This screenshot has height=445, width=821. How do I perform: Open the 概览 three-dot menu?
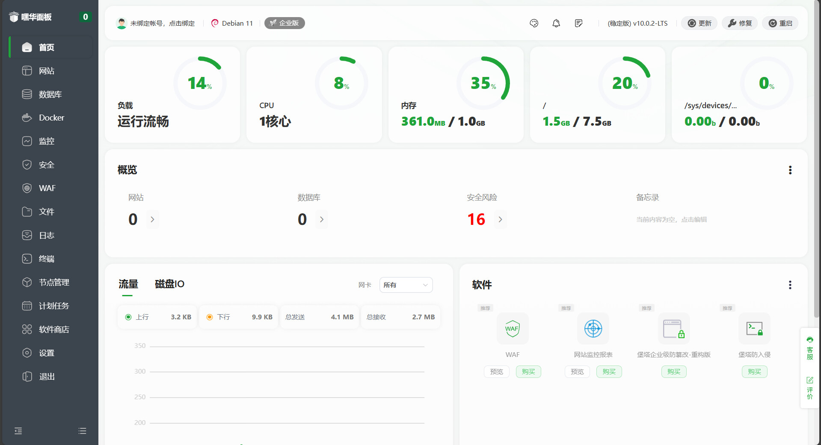point(790,170)
